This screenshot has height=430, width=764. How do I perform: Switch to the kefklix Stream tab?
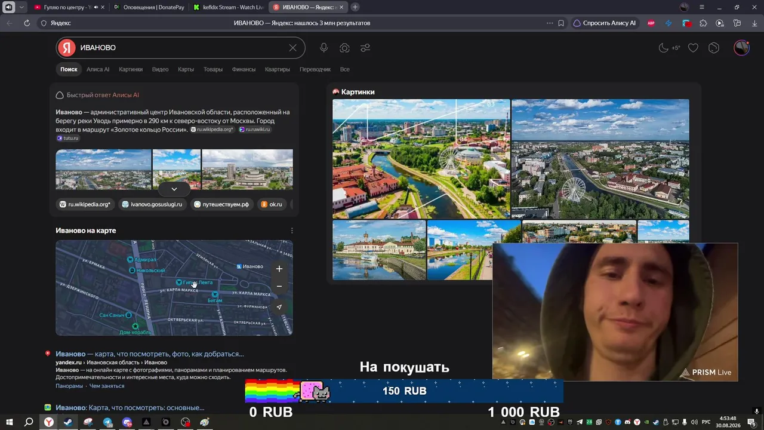[x=227, y=7]
